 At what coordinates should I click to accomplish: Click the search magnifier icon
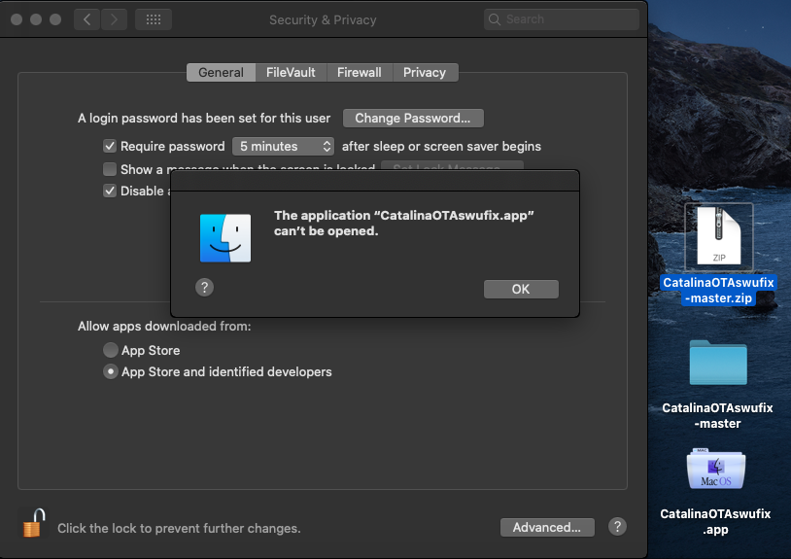point(495,19)
